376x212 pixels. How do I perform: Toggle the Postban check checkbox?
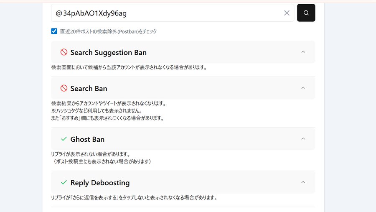(54, 31)
